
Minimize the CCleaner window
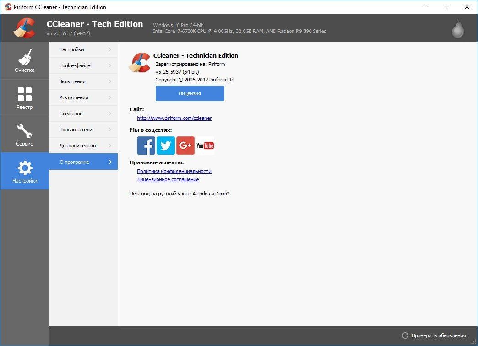click(425, 7)
